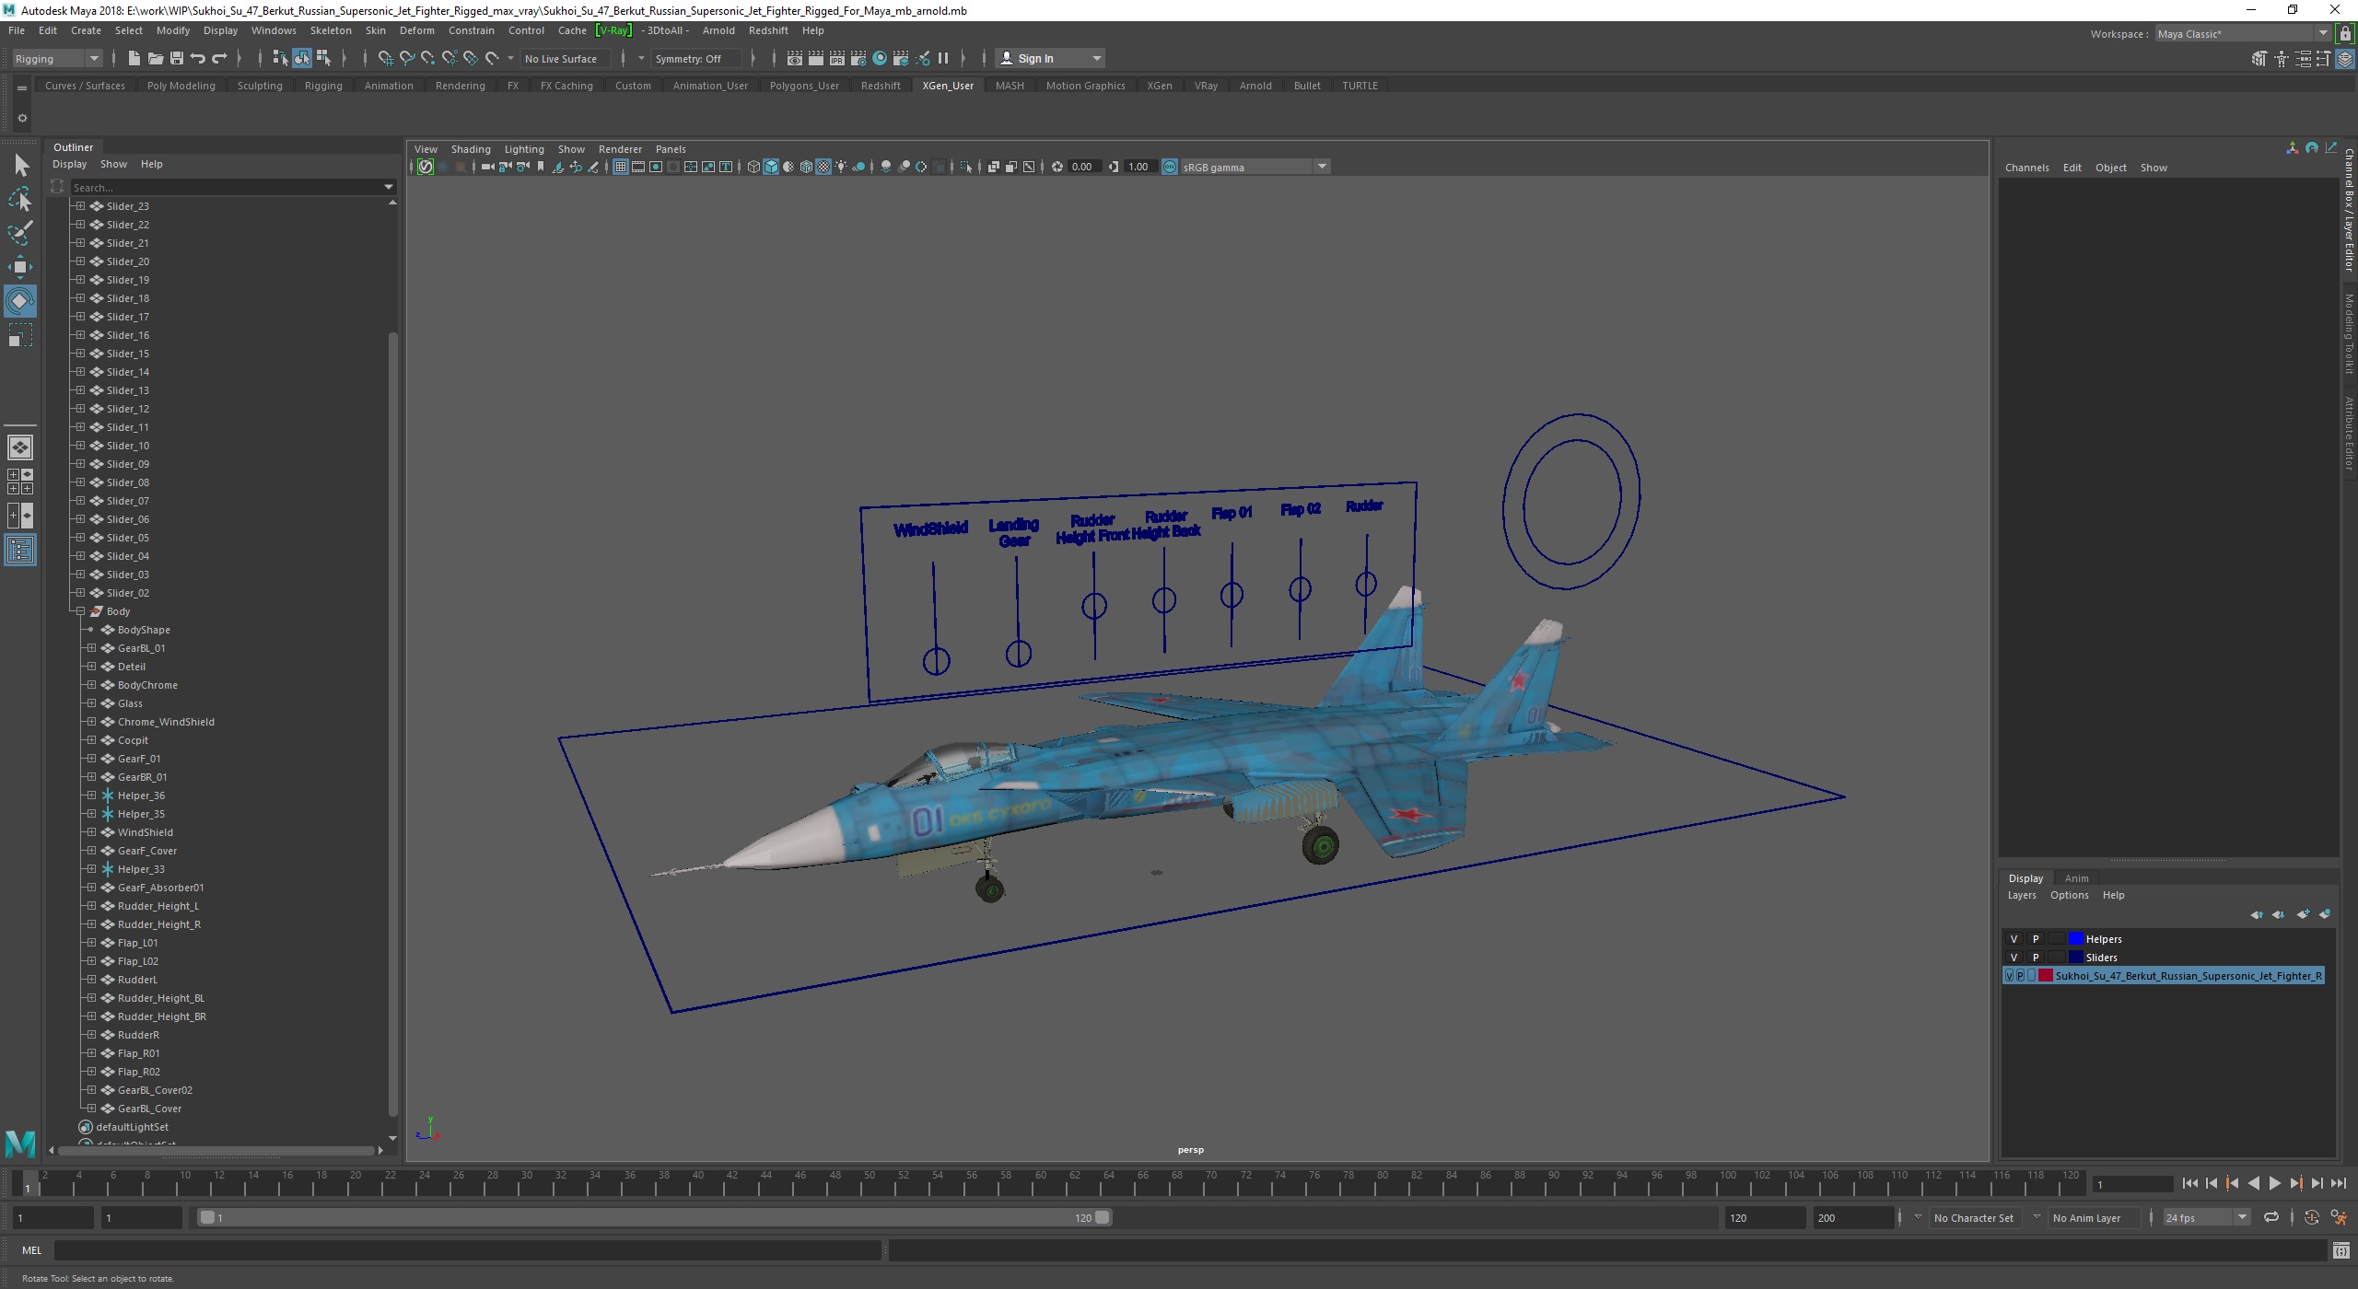Screen dimensions: 2358x1289
Task: Activate the Lasso select tool
Action: coord(20,199)
